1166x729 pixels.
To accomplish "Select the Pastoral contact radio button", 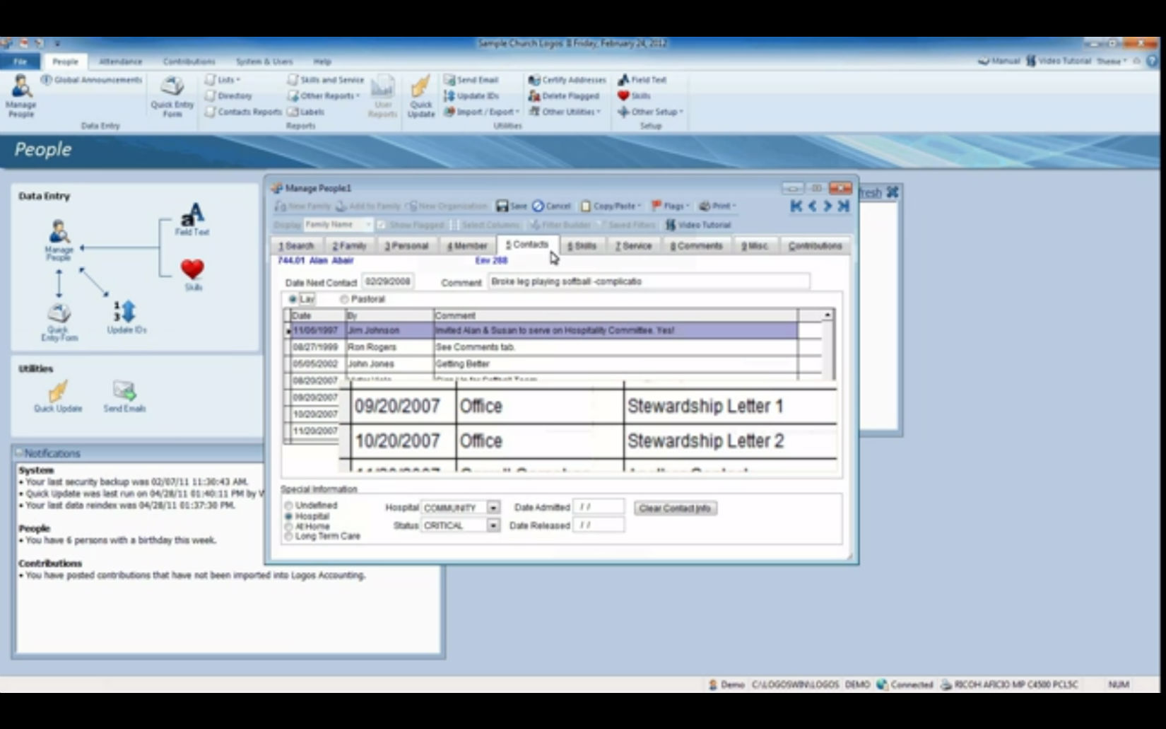I will click(x=344, y=299).
